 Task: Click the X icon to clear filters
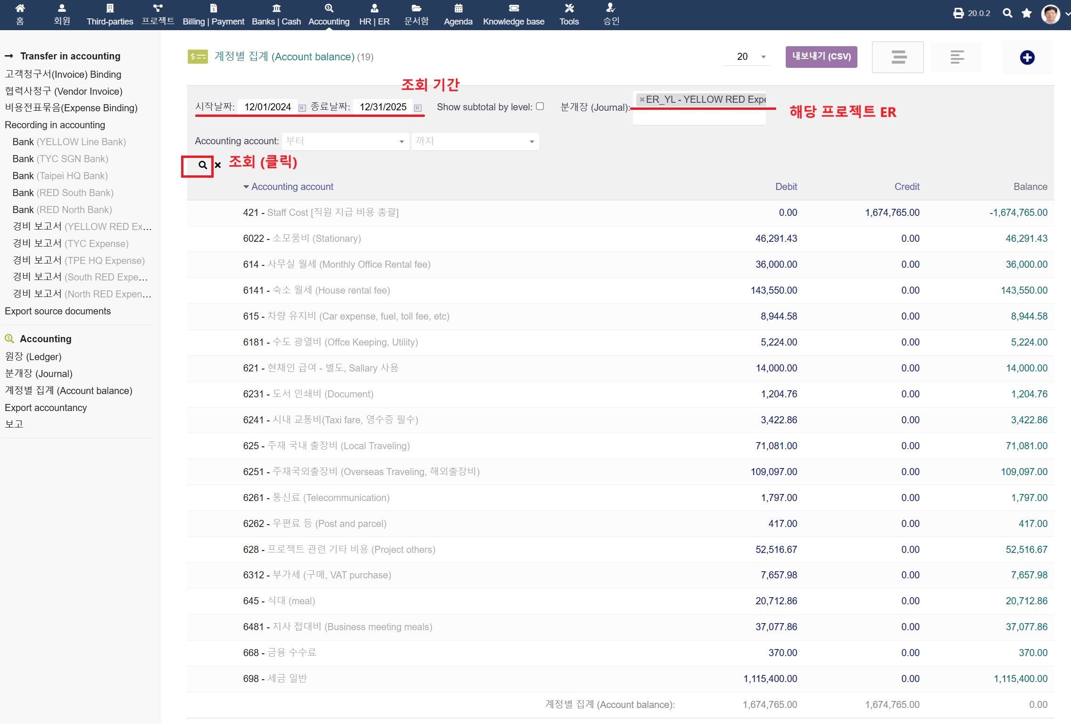pos(218,165)
